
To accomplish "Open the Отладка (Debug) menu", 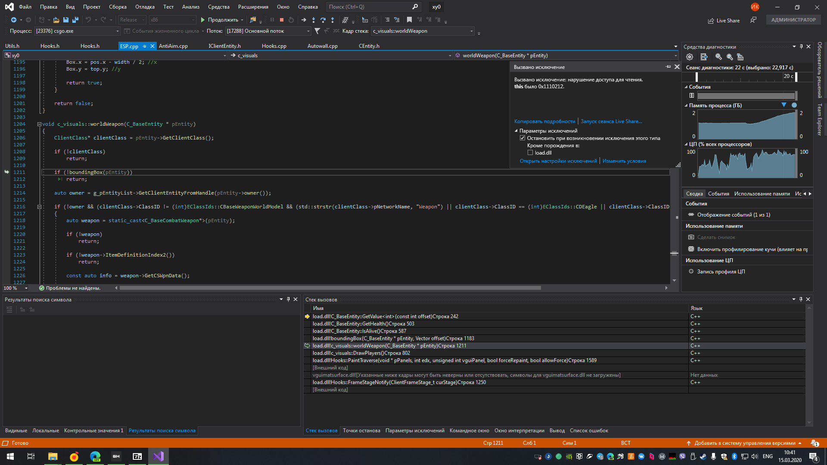I will click(x=145, y=7).
